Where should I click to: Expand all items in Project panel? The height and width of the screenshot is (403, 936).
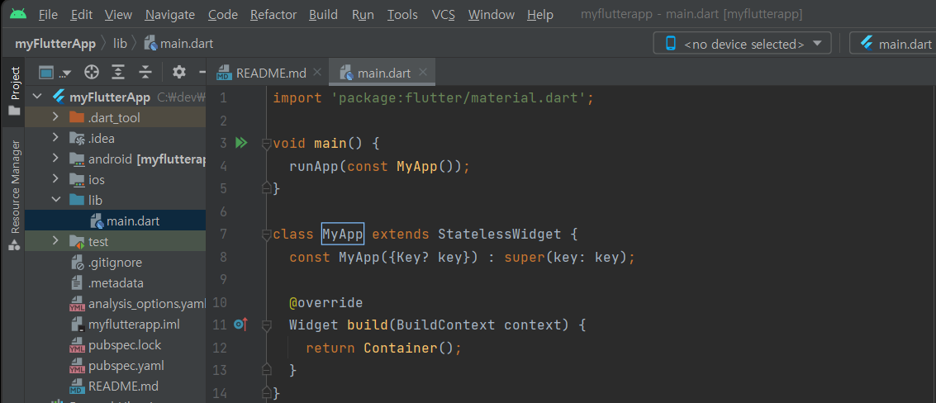(x=119, y=73)
